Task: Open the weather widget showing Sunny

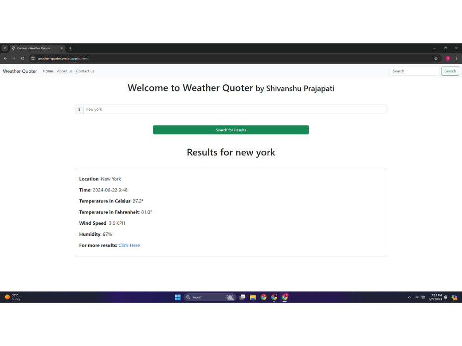Action: [12, 297]
